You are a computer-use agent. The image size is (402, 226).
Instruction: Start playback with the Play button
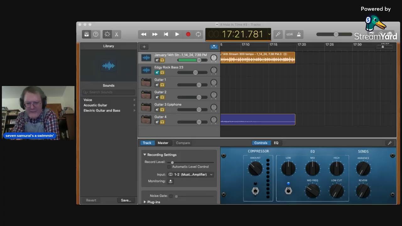click(x=177, y=34)
